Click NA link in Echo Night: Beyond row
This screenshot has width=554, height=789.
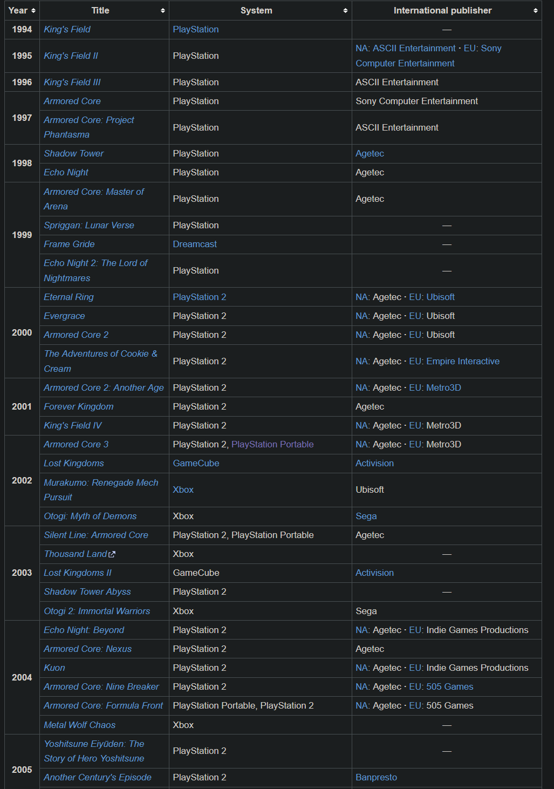click(x=361, y=630)
